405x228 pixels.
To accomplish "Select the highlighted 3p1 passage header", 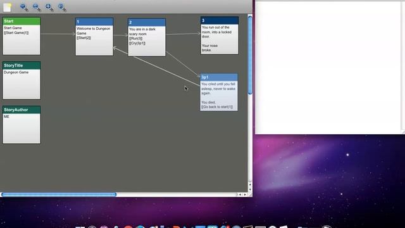I will (x=219, y=77).
